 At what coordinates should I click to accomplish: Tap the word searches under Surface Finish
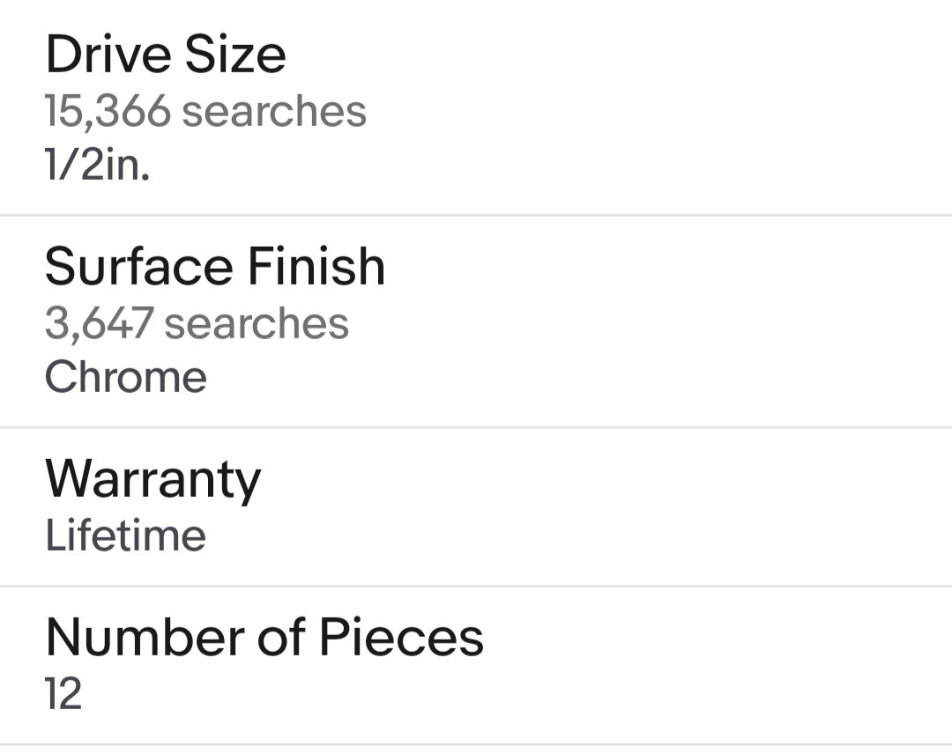257,323
